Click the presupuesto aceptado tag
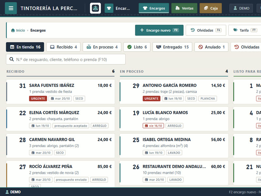 pyautogui.click(x=71, y=126)
